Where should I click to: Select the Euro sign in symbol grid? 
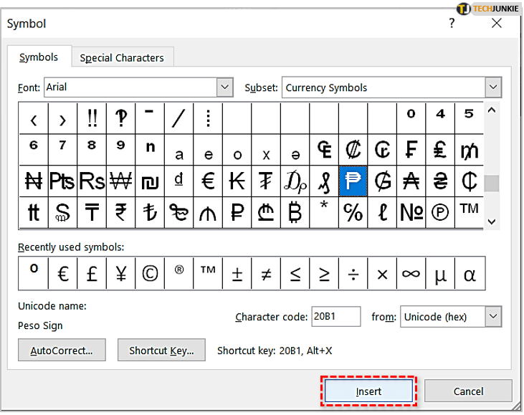pyautogui.click(x=208, y=181)
